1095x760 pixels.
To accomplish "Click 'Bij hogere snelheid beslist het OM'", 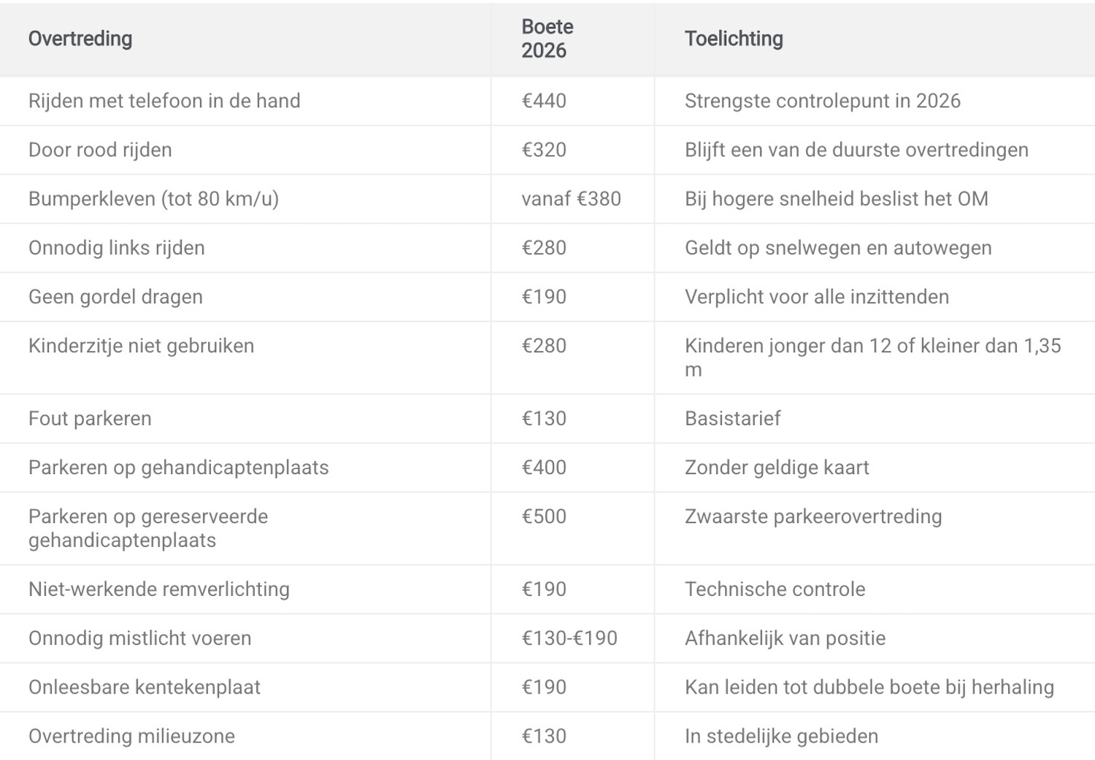I will pyautogui.click(x=836, y=198).
